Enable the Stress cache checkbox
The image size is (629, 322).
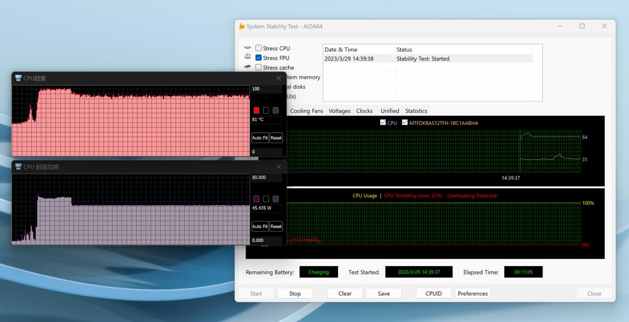[258, 67]
